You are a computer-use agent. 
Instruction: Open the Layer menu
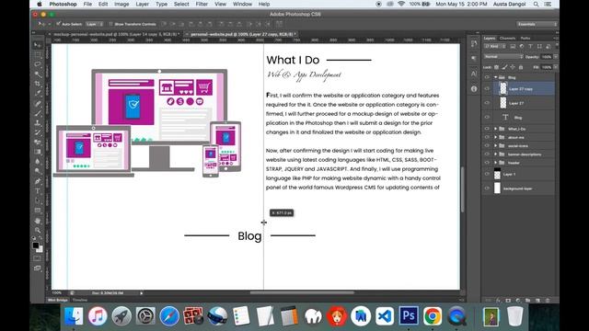pyautogui.click(x=142, y=4)
